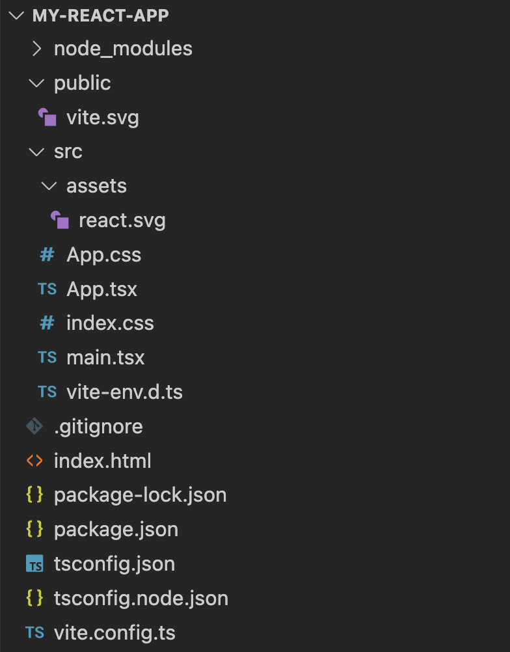This screenshot has height=652, width=510.
Task: Click the git diamond icon for .gitignore
Action: tap(34, 426)
